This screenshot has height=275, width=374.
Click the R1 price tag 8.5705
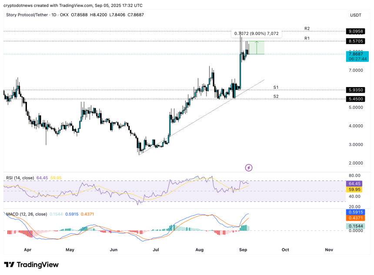(357, 41)
